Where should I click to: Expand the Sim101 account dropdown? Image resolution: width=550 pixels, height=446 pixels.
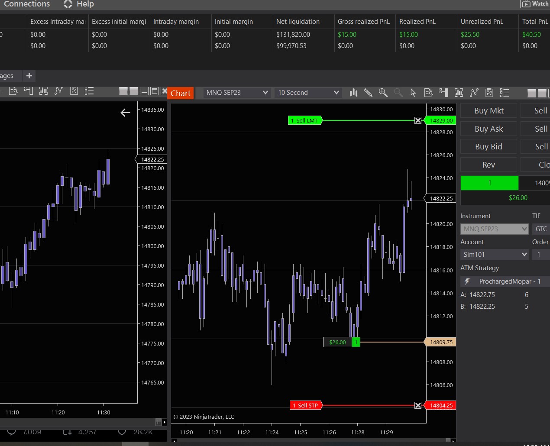click(524, 255)
